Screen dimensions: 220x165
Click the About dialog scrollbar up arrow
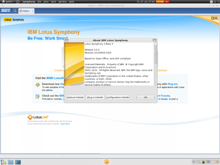[x=155, y=44]
